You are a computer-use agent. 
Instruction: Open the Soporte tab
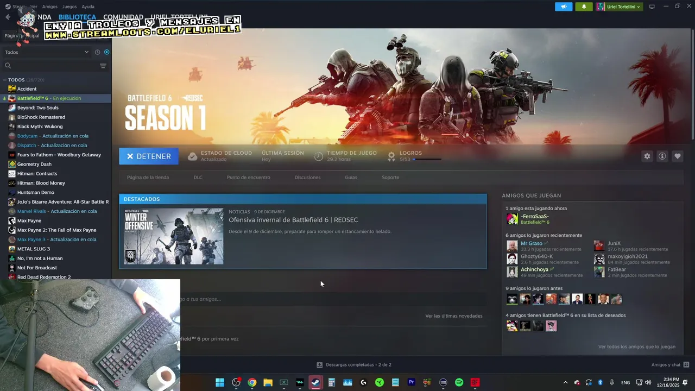(390, 178)
